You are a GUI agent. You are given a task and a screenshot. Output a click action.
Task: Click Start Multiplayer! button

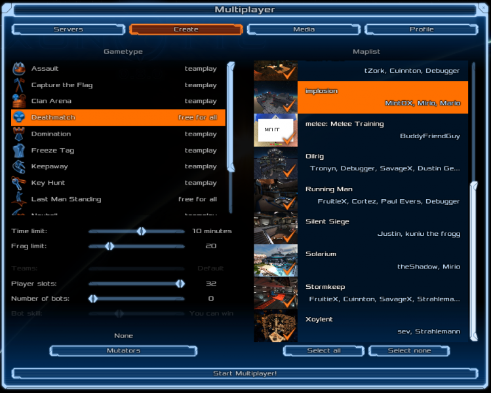[x=245, y=373]
